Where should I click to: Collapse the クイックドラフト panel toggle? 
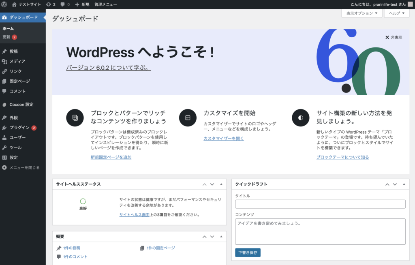coord(404,184)
